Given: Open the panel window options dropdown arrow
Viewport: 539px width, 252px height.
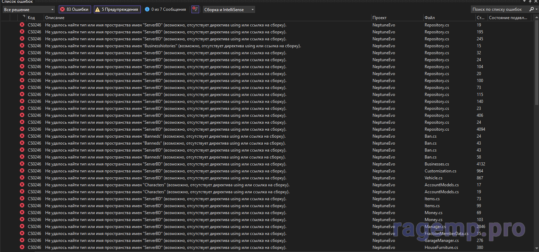Looking at the screenshot, I should coord(524,2).
